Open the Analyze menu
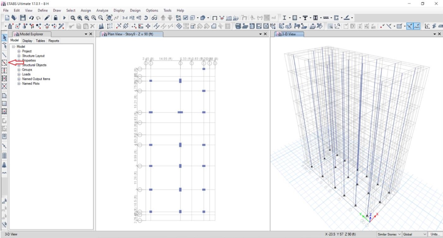 [102, 10]
